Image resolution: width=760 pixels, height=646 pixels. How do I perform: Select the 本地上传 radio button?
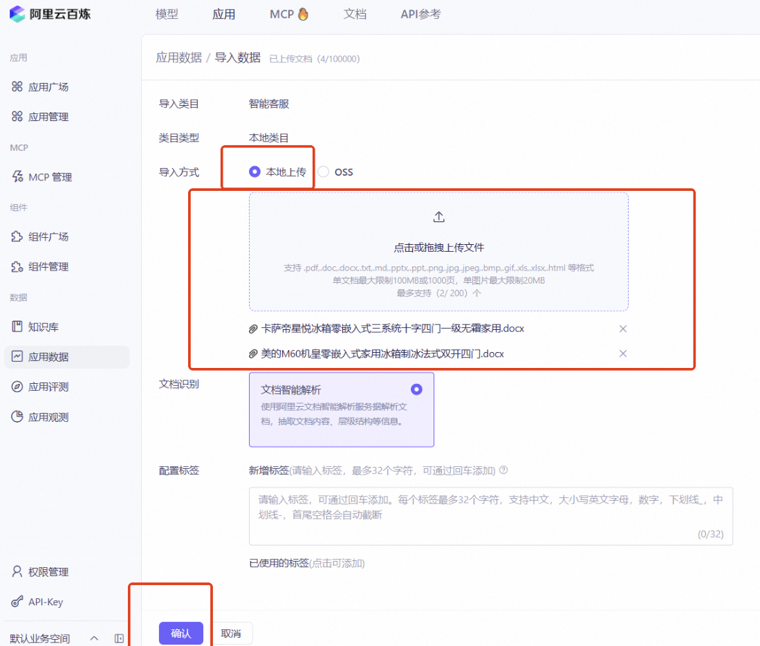point(254,172)
